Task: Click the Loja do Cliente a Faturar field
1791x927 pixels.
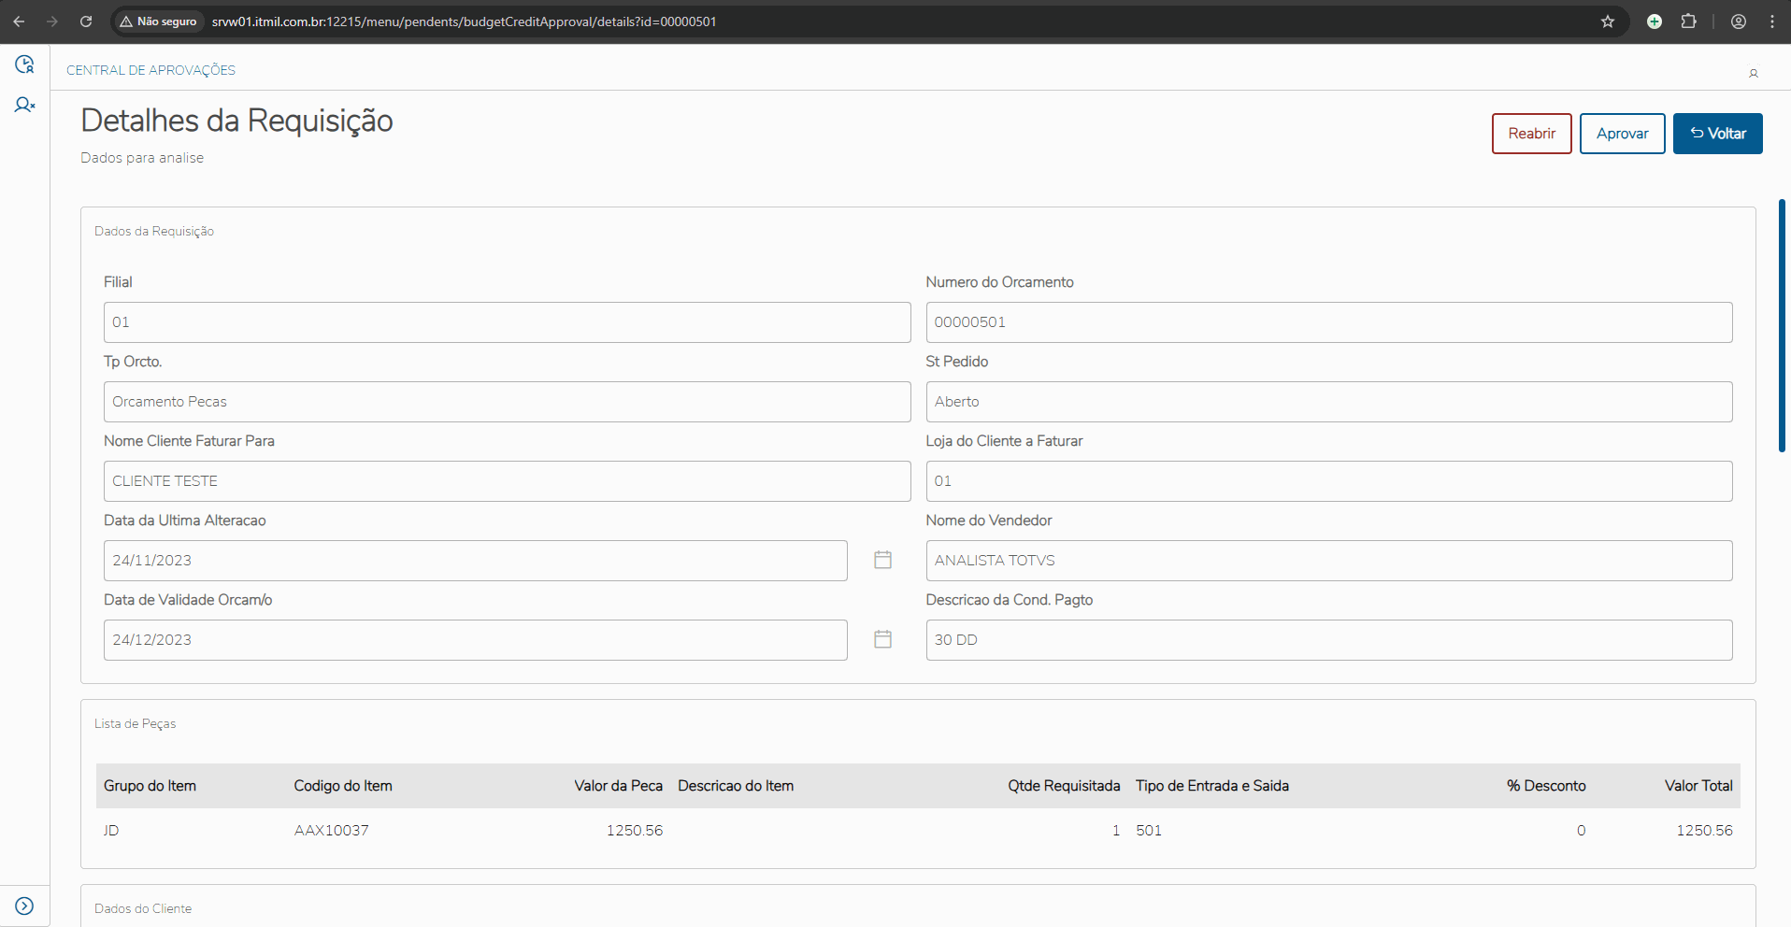Action: click(1328, 481)
